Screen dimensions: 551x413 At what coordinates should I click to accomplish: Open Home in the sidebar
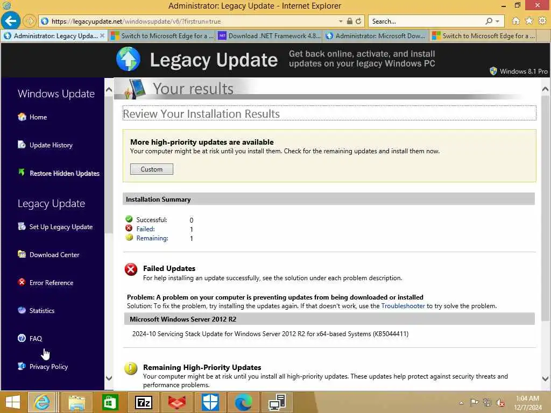pos(38,117)
